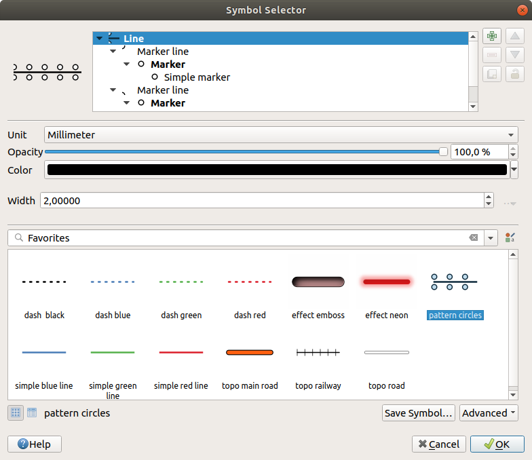
Task: Open the color dropdown arrow menu
Action: pos(514,170)
